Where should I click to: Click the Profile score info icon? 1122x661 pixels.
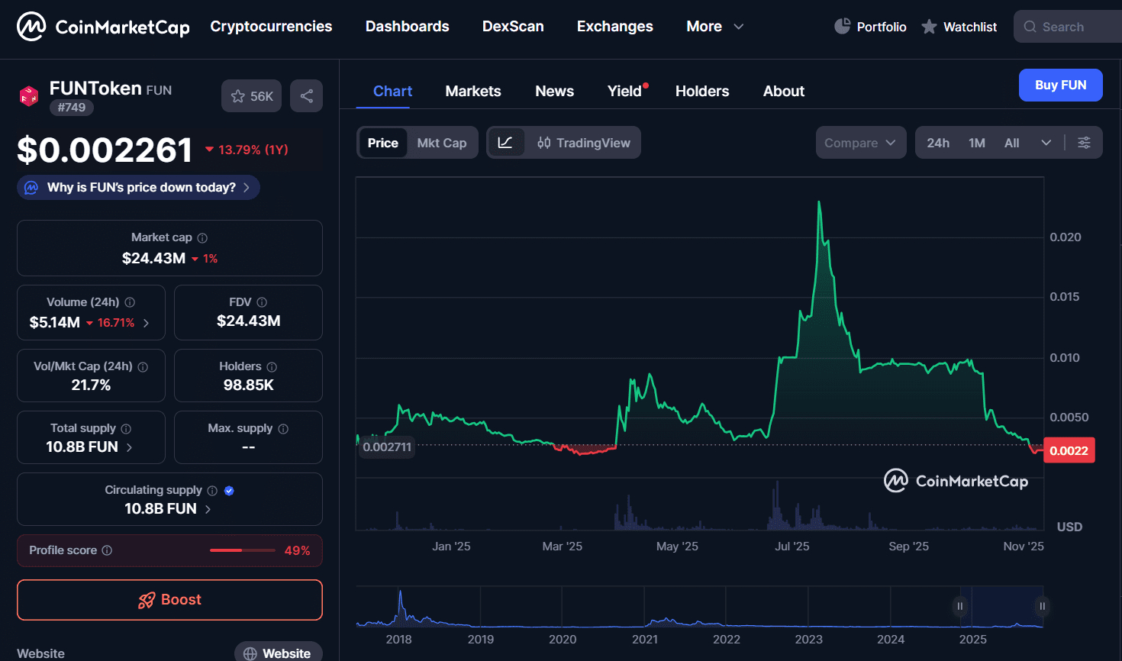(107, 550)
